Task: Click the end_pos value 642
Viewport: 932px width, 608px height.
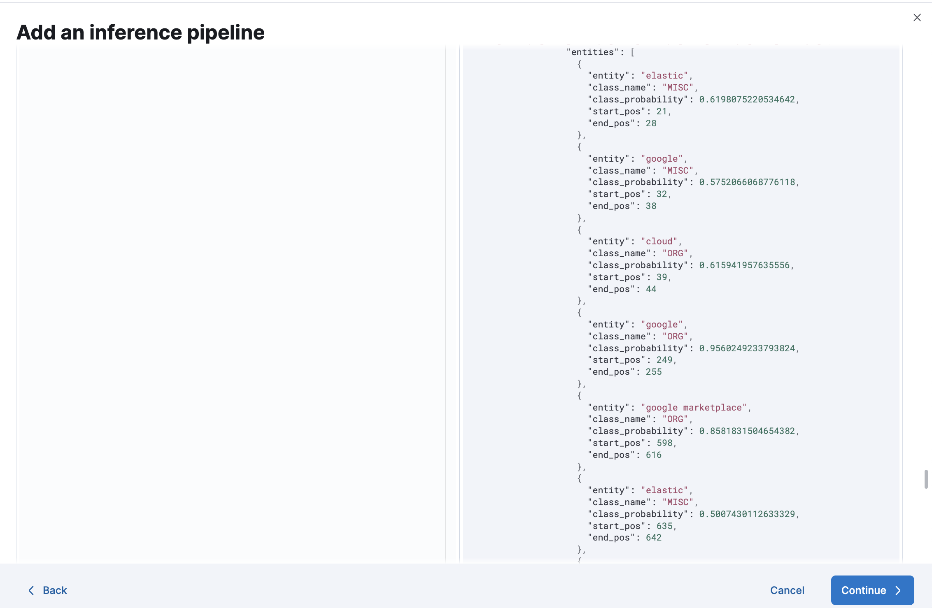Action: pos(653,538)
